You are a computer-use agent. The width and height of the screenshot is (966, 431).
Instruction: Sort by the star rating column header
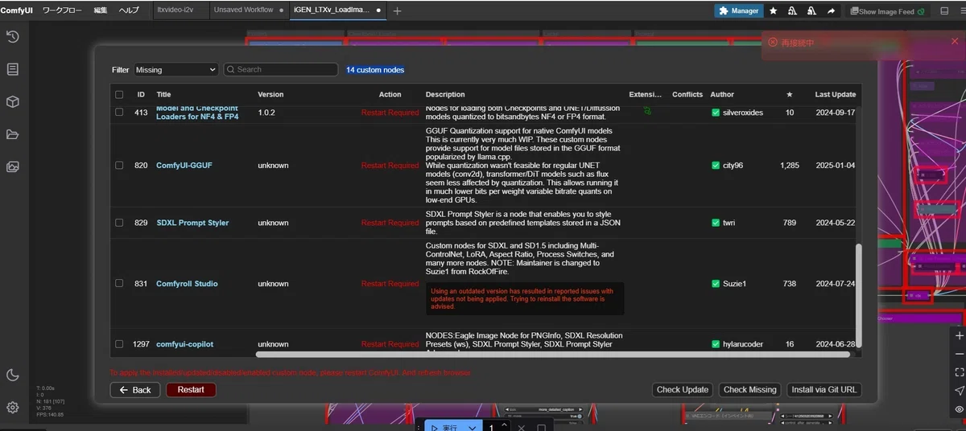tap(789, 94)
